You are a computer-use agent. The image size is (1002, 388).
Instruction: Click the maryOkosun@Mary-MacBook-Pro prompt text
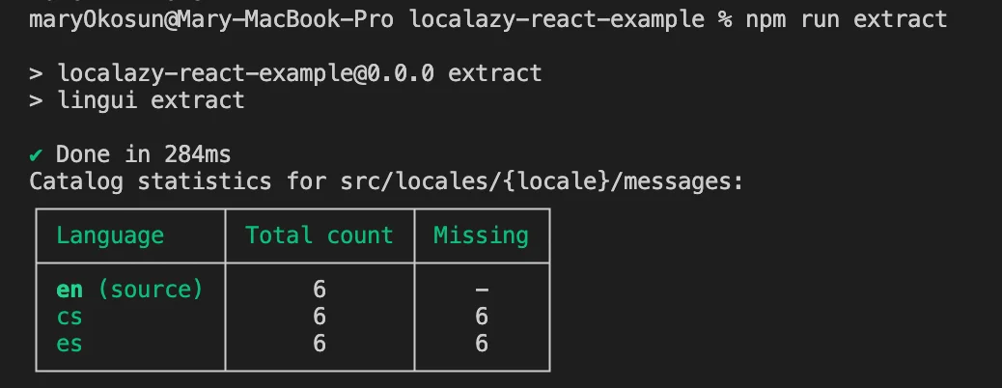pos(211,19)
